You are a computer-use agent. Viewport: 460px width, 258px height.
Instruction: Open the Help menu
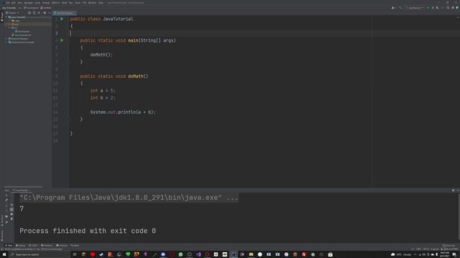click(101, 3)
